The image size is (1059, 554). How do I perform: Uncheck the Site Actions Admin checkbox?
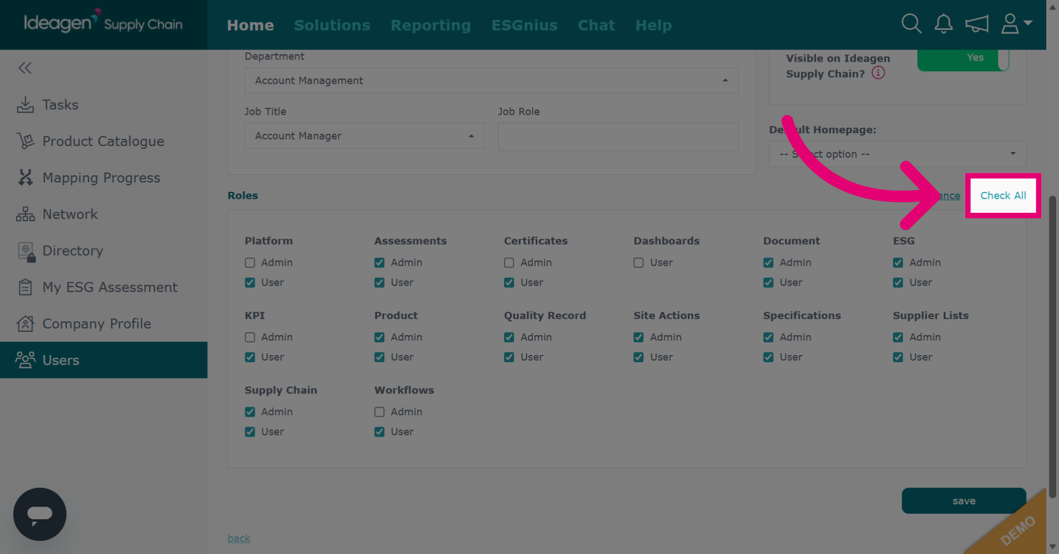639,337
